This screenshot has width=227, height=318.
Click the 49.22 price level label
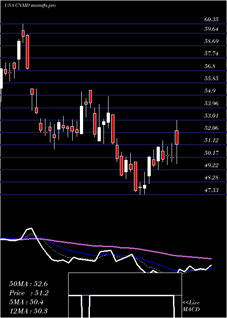212,165
